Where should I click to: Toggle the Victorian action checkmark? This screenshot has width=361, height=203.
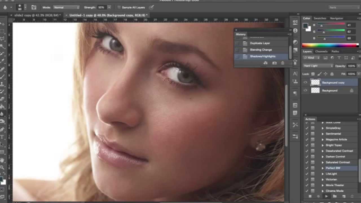pyautogui.click(x=307, y=179)
